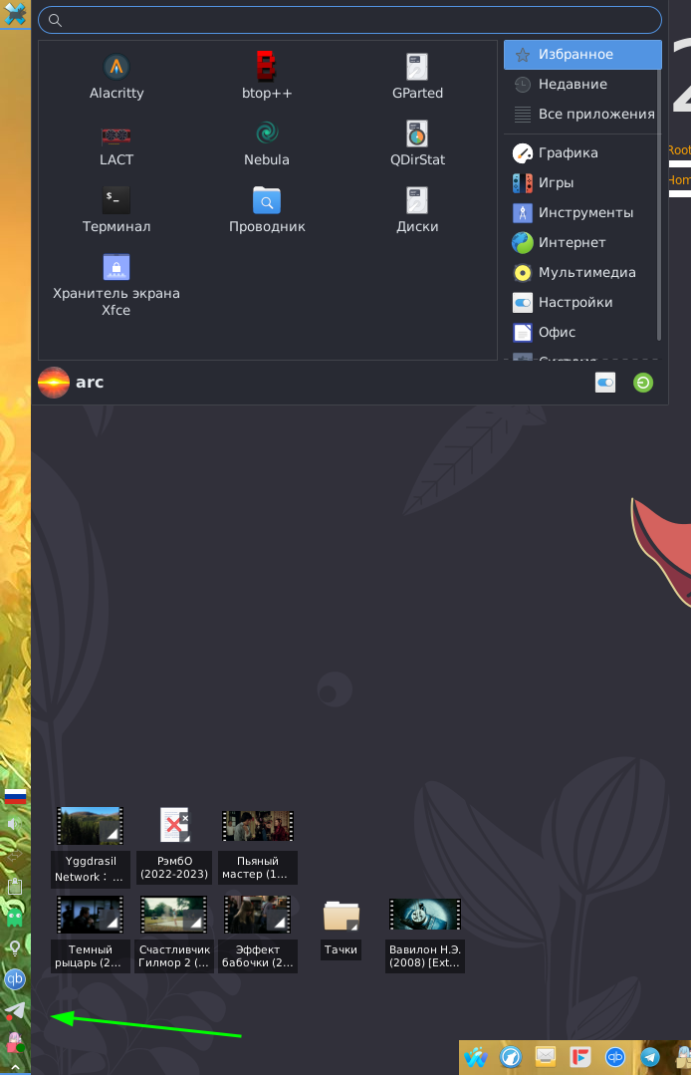
Task: Expand the Графика category
Action: click(x=568, y=153)
